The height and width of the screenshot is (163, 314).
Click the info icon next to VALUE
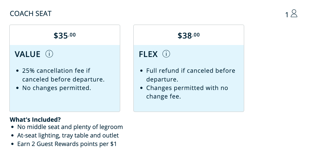tap(49, 54)
